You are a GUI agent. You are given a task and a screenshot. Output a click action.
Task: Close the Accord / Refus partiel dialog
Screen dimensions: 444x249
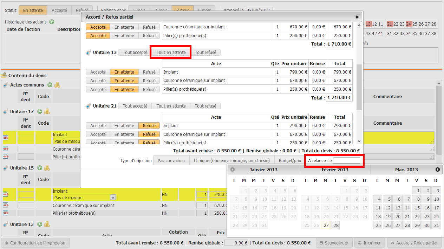coord(357,17)
